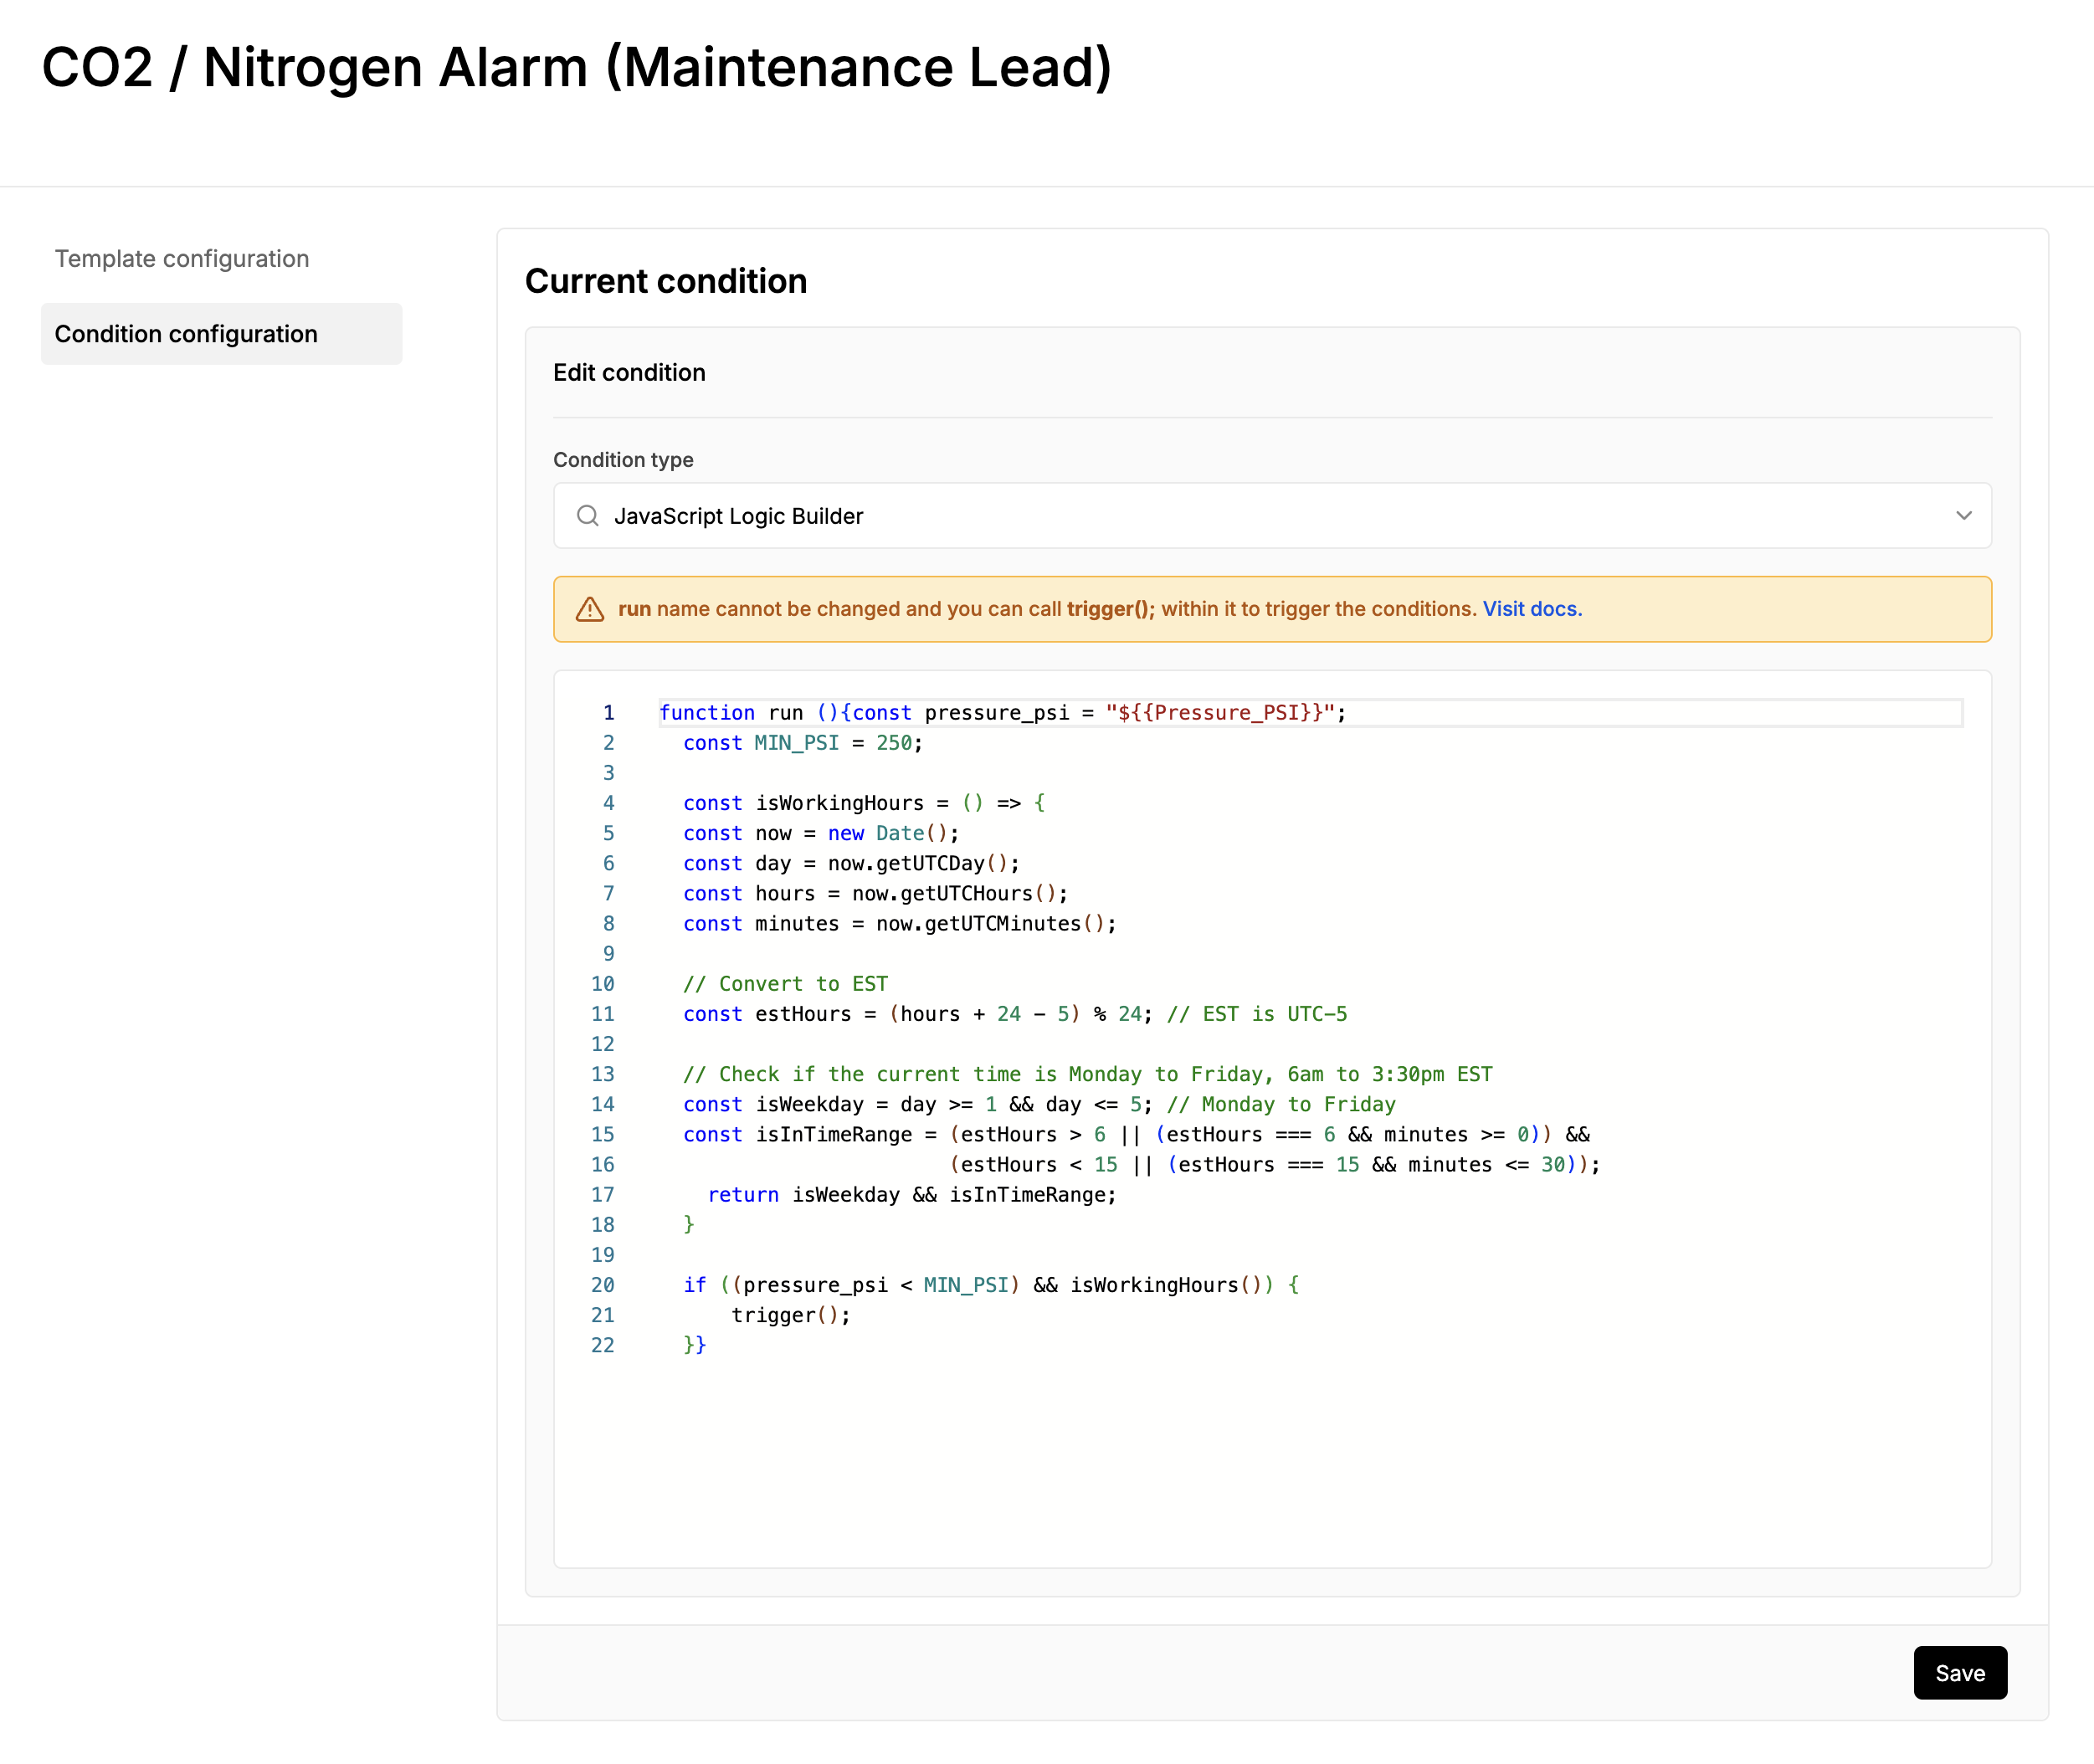Click line number 10 in the gutter

coord(602,984)
